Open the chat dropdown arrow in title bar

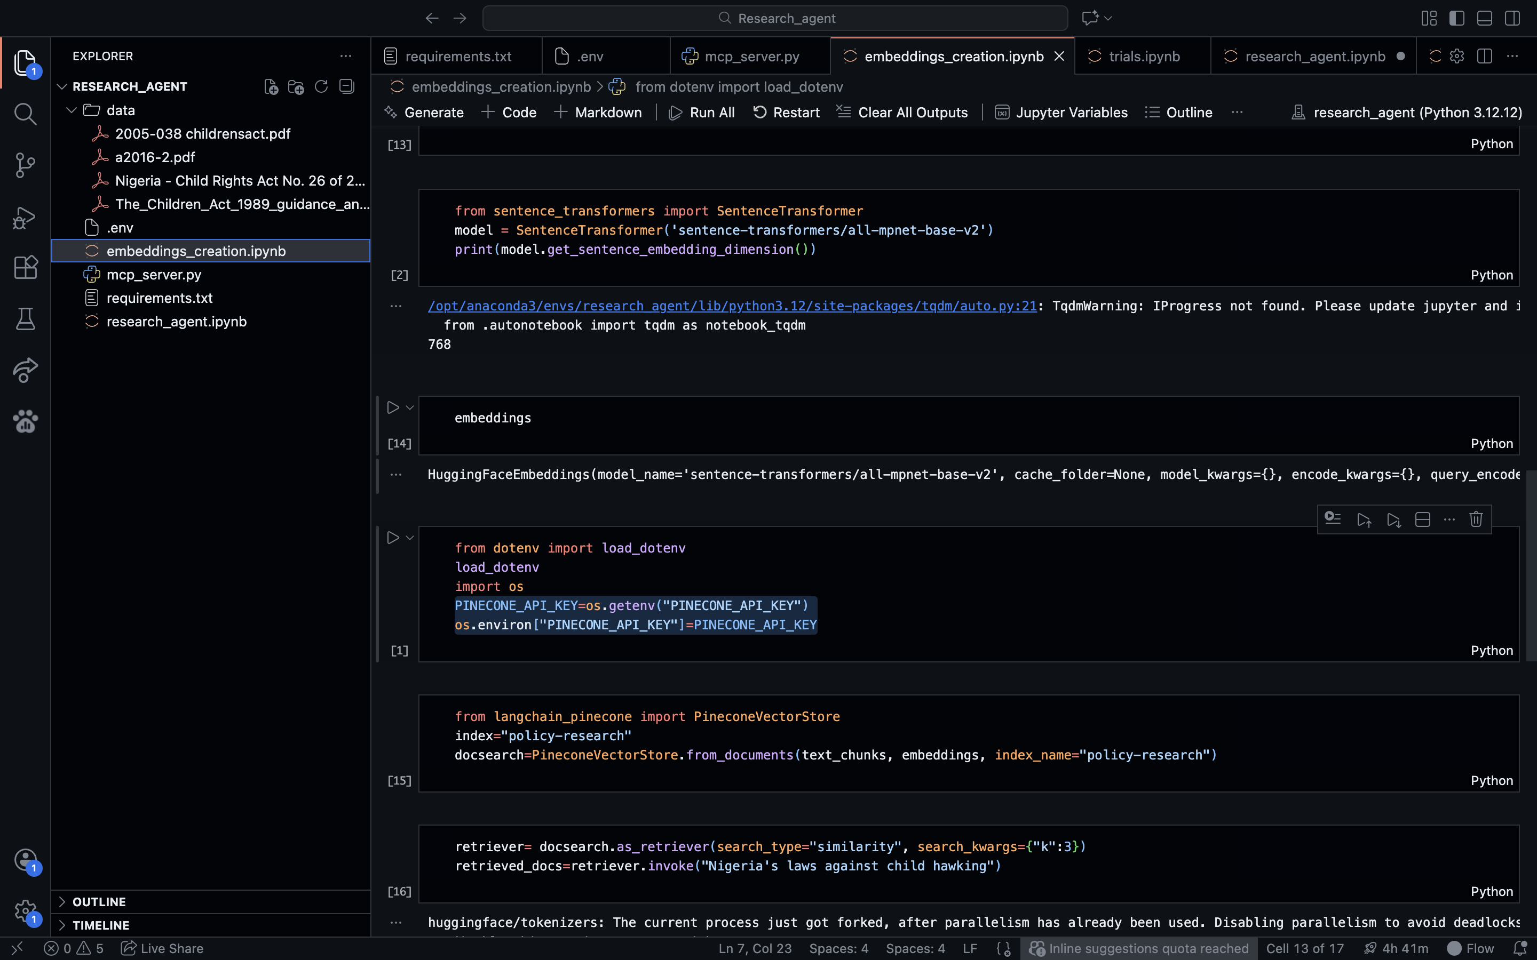click(x=1108, y=19)
